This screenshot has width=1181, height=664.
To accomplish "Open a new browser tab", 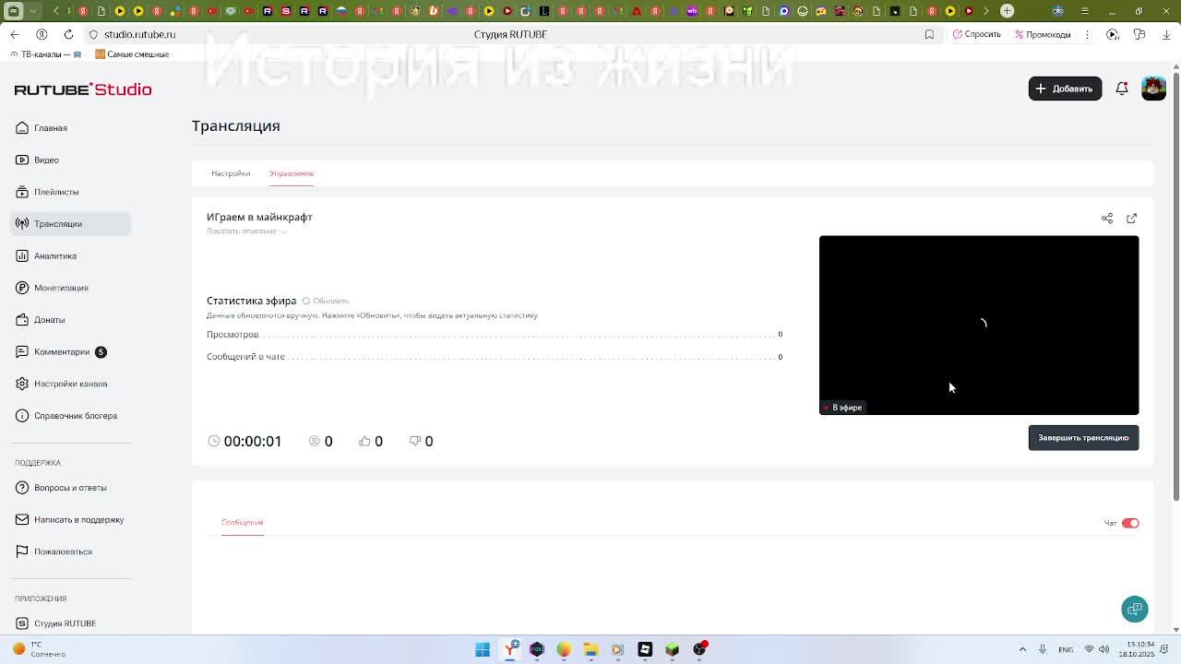I will point(1008,11).
